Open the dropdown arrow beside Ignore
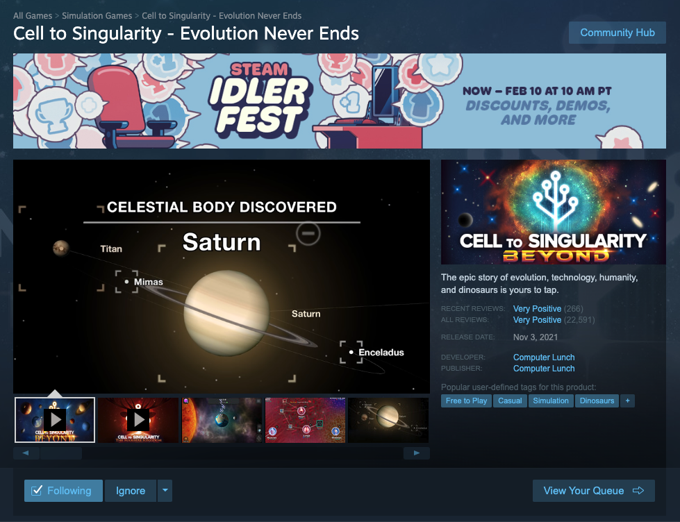 pos(165,490)
